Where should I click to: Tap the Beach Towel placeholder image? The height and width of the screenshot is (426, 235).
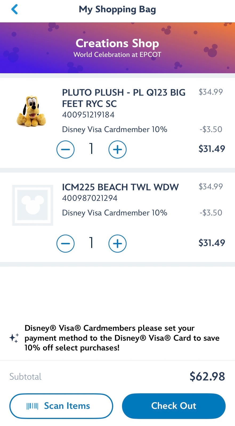pyautogui.click(x=33, y=205)
